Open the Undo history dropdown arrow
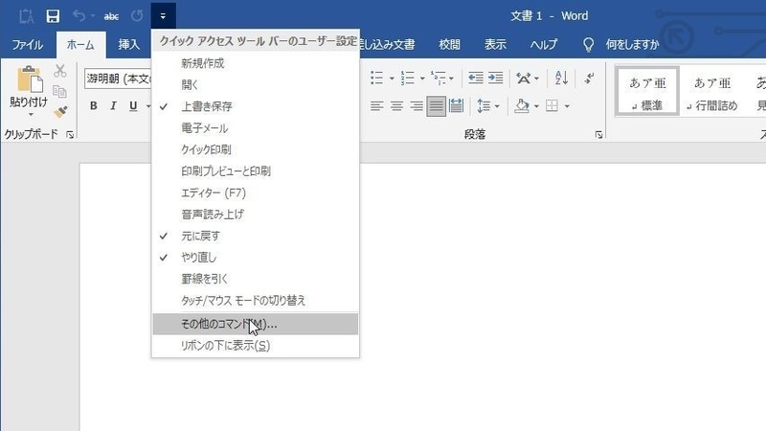This screenshot has height=431, width=766. tap(93, 16)
